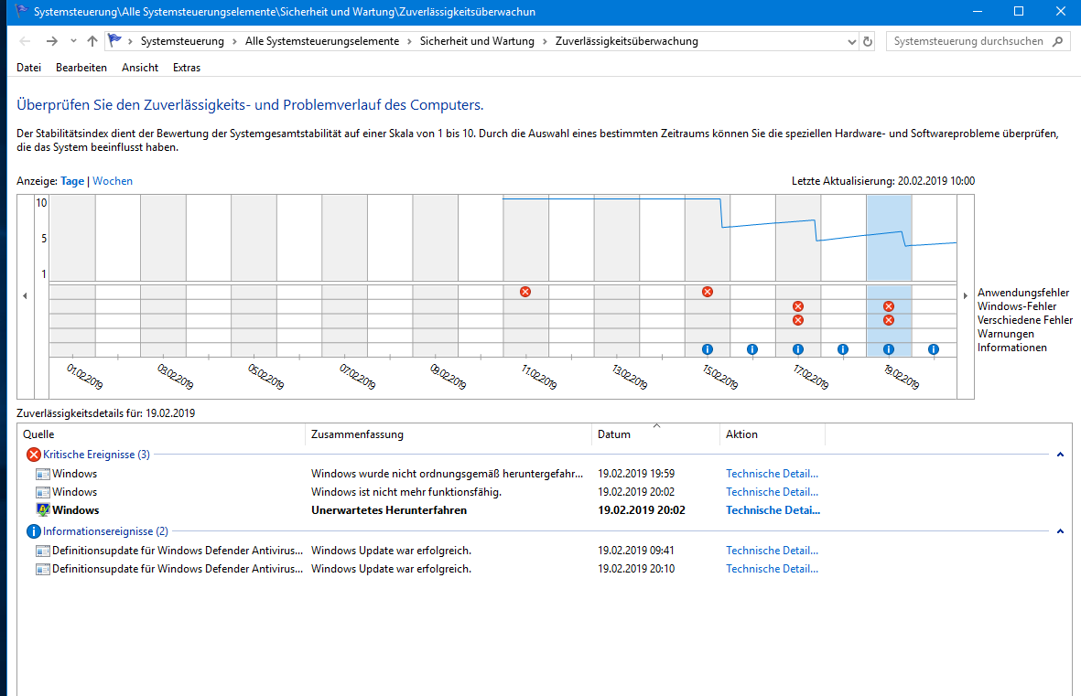Click the red Kritische Ereignisse icon
This screenshot has width=1081, height=696.
click(x=33, y=455)
